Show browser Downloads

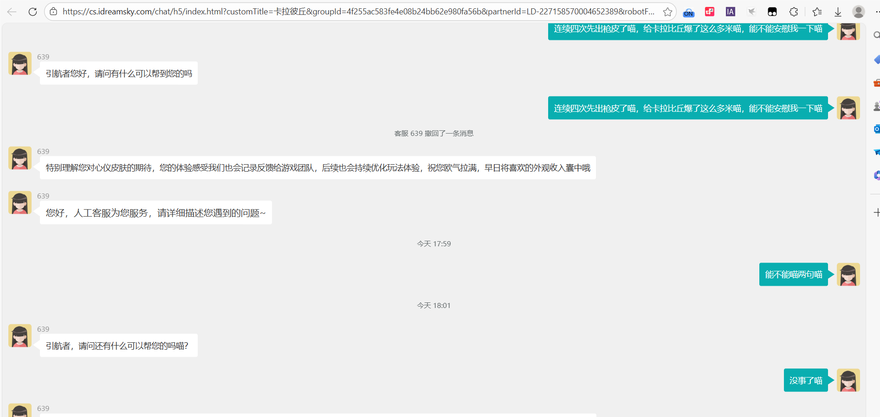click(838, 12)
